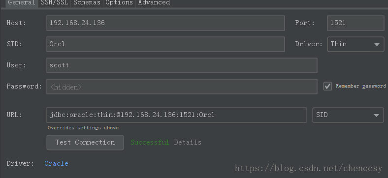Open the Advanced tab
The width and height of the screenshot is (388, 178).
[154, 3]
